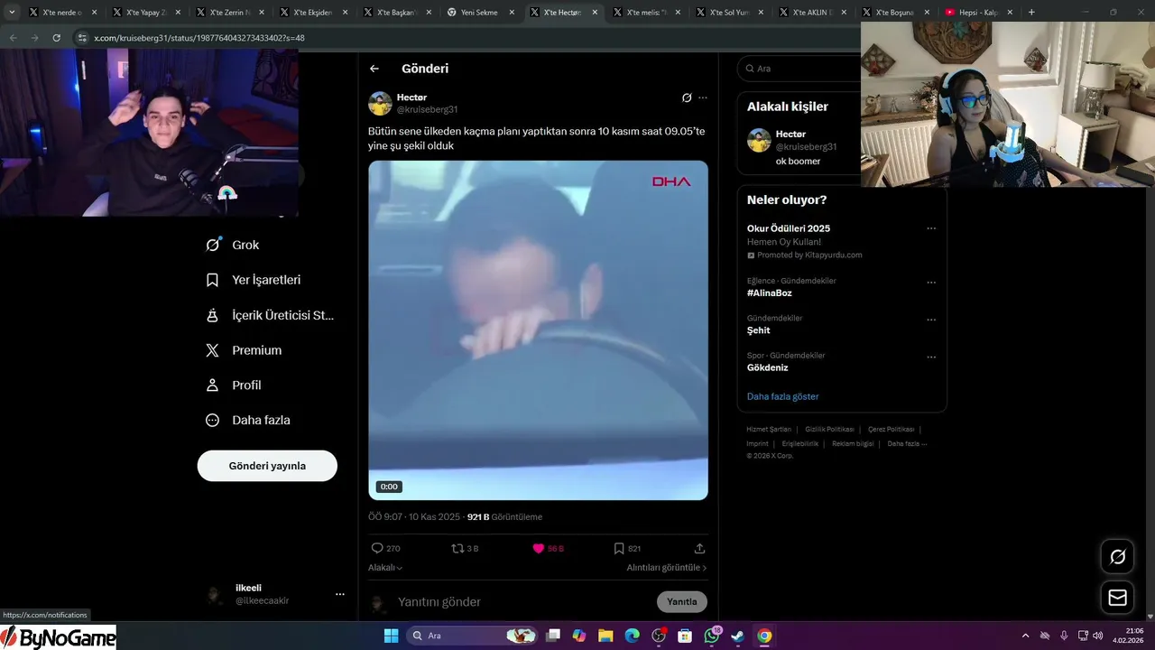Toggle volume from system tray
This screenshot has width=1155, height=650.
1097,636
